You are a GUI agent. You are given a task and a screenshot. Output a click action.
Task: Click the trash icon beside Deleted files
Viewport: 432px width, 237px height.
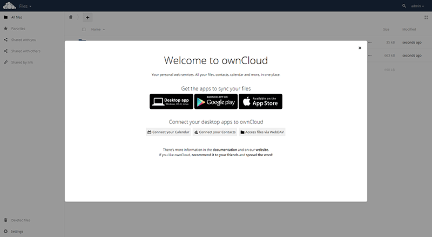point(5,220)
